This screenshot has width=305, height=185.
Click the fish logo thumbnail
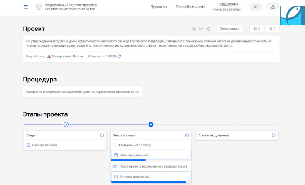point(292,16)
